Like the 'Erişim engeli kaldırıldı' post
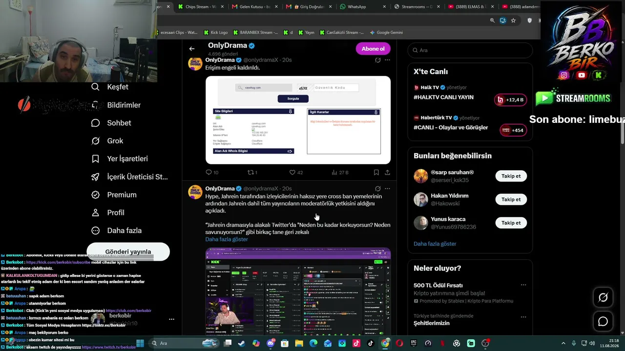 [296, 173]
